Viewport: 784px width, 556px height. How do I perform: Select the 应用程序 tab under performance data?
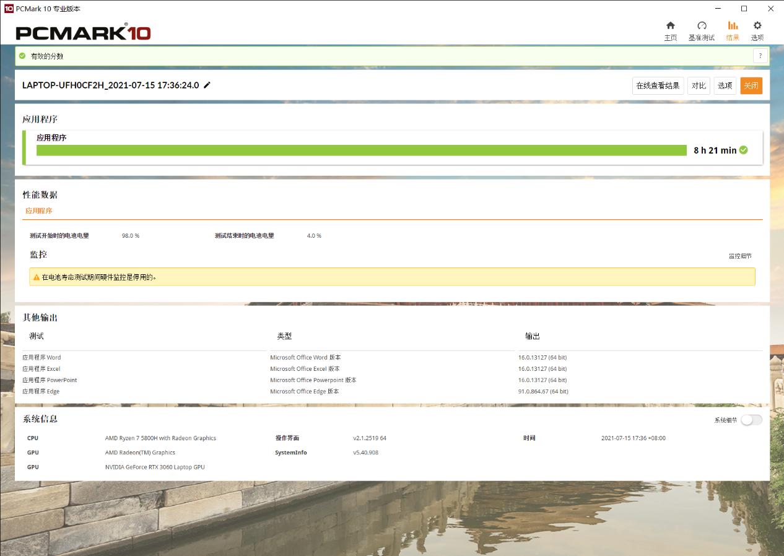click(39, 211)
